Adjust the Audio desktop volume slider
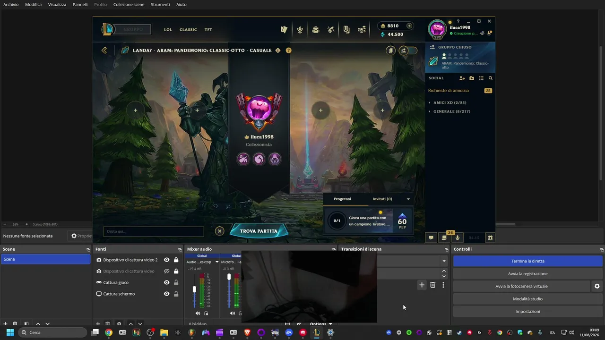Viewport: 605px width, 340px height. pos(194,289)
